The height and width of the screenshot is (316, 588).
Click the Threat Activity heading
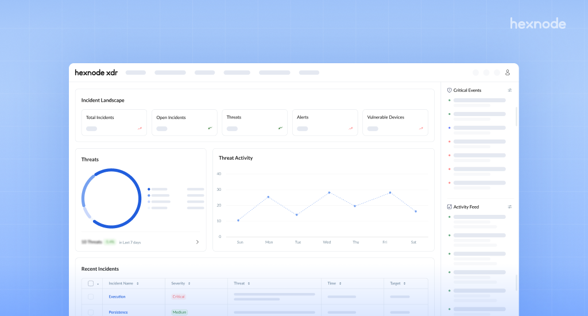[x=235, y=158]
